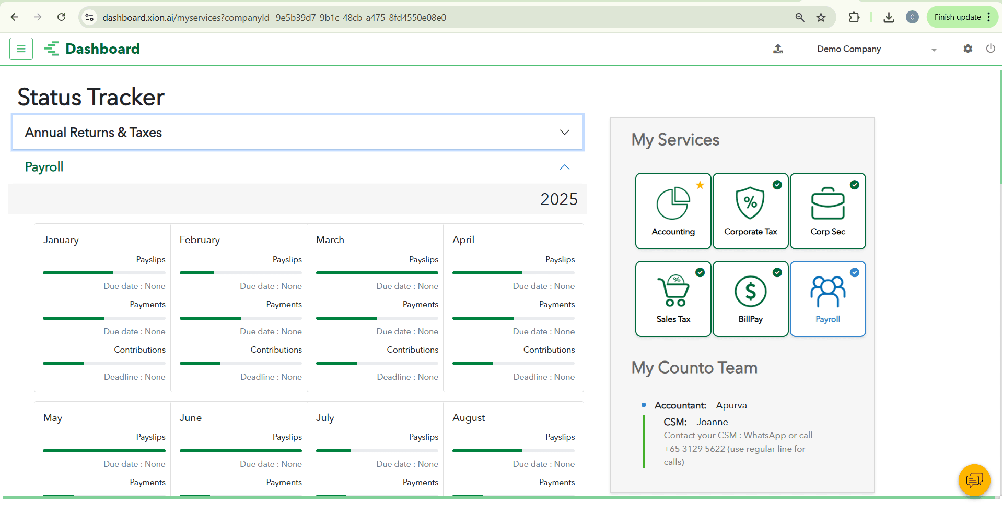Image resolution: width=1002 pixels, height=505 pixels.
Task: Click the power logout icon
Action: 990,49
